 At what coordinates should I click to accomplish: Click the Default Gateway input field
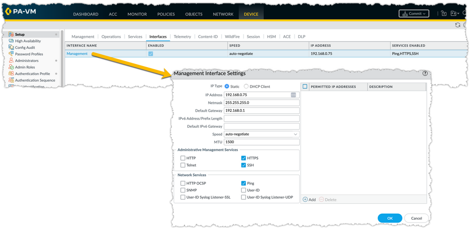[262, 110]
